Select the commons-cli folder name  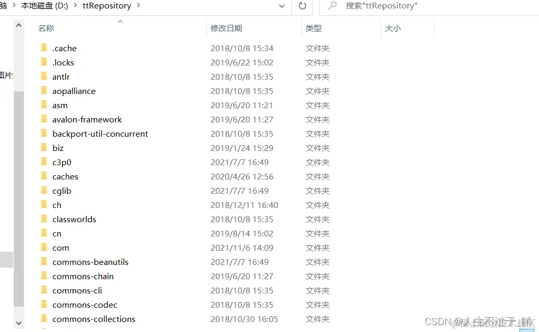(77, 290)
